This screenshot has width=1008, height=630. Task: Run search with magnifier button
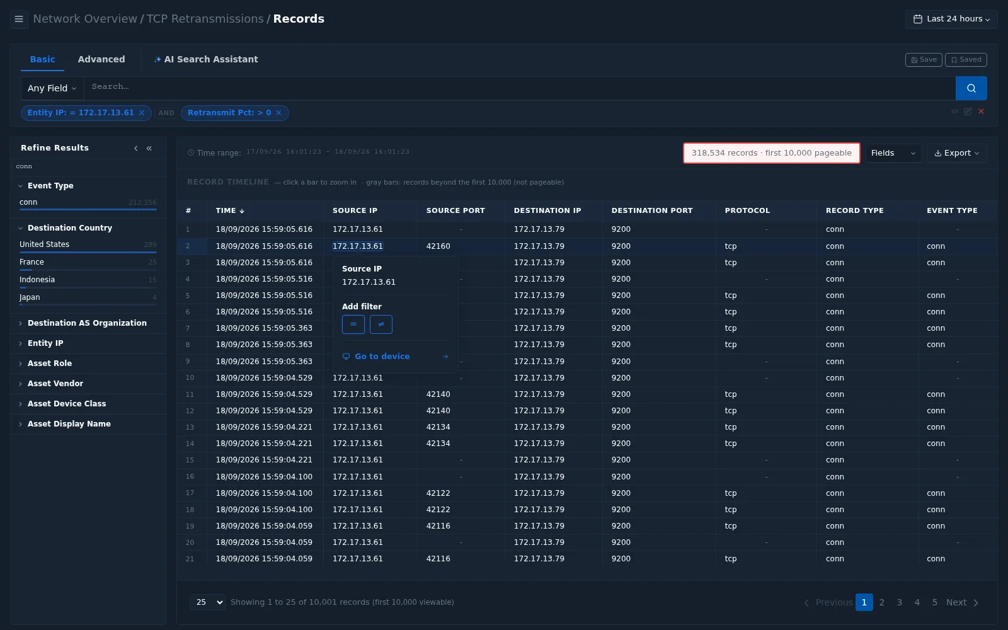971,88
